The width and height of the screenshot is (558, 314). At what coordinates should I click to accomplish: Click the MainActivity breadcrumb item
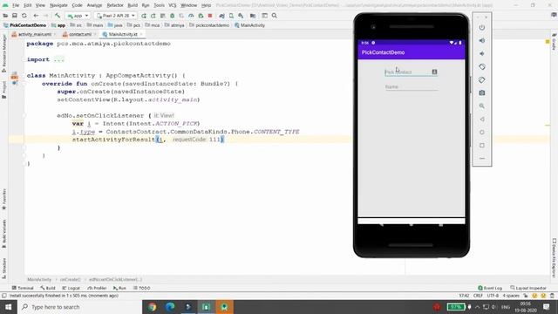[250, 25]
